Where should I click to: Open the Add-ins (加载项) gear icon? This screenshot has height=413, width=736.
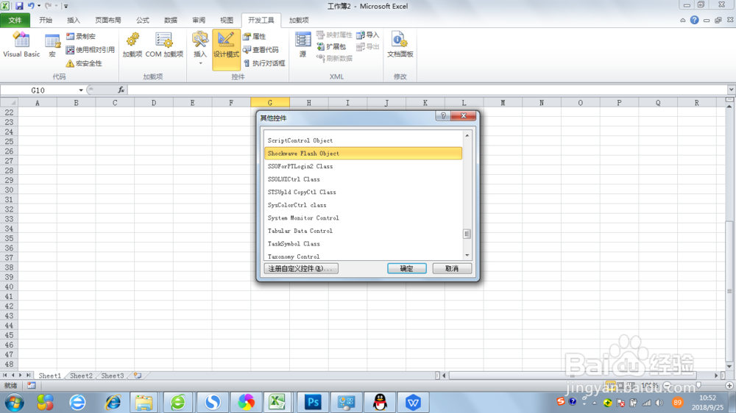click(132, 45)
